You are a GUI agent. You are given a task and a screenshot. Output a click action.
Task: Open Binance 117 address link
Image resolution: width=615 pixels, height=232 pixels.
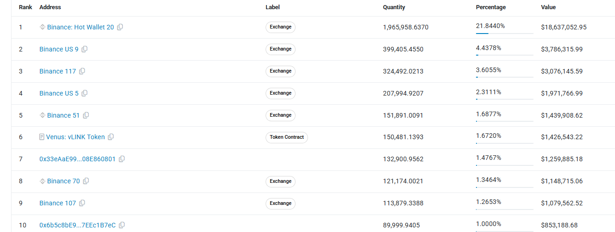coord(58,71)
